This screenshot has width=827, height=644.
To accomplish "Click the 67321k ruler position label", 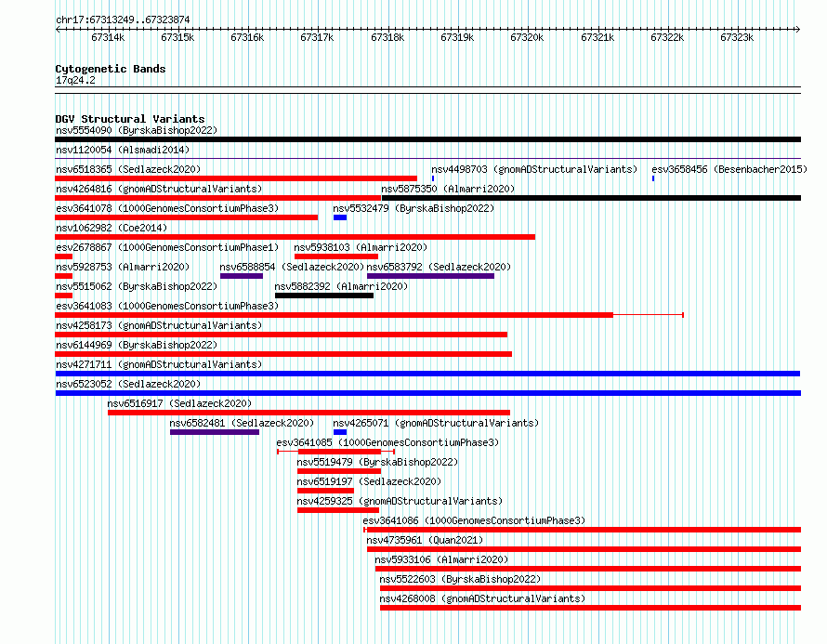I will (x=597, y=37).
